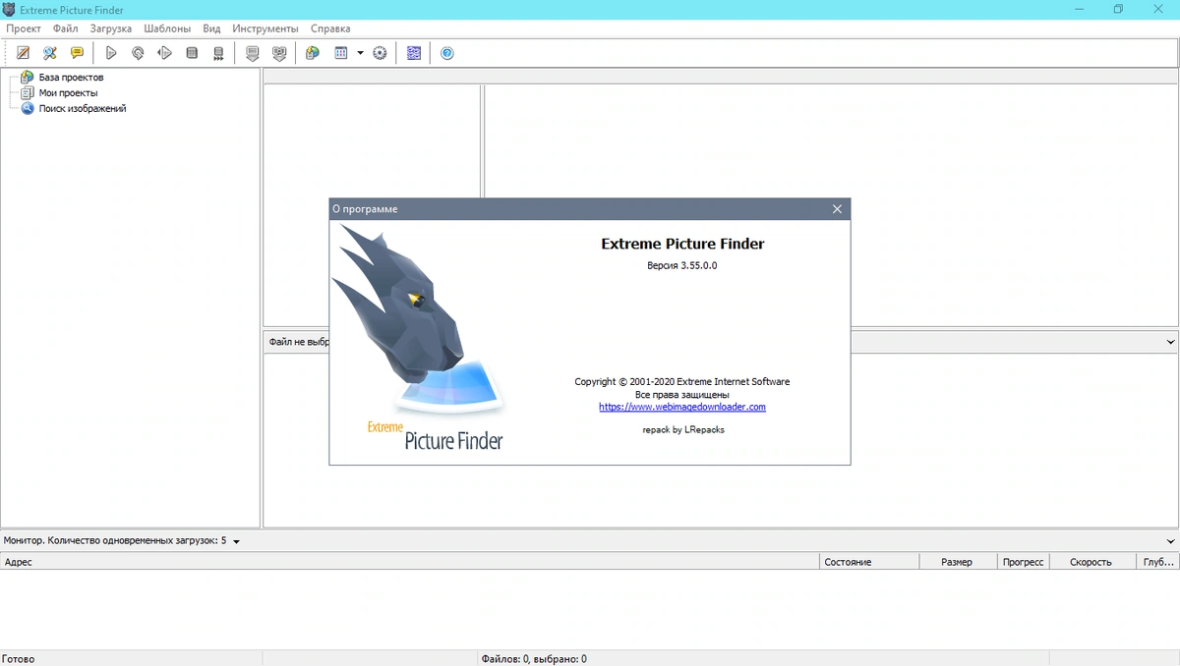Screen dimensions: 1180x666
Task: Click the Готово status bar text
Action: [19, 659]
